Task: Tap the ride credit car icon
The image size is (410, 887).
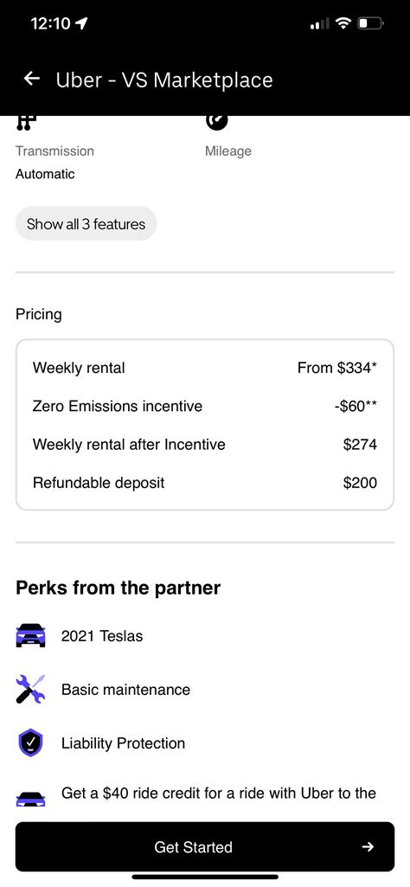Action: click(30, 799)
